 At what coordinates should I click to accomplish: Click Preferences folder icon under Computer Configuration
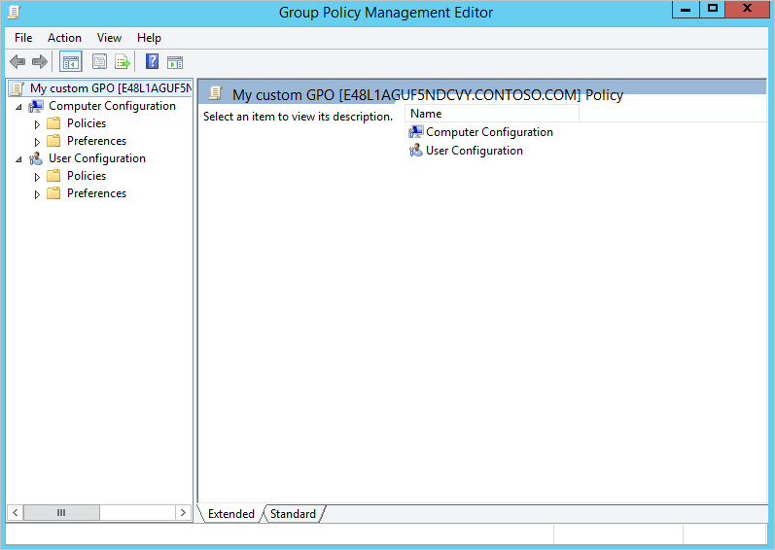[53, 141]
